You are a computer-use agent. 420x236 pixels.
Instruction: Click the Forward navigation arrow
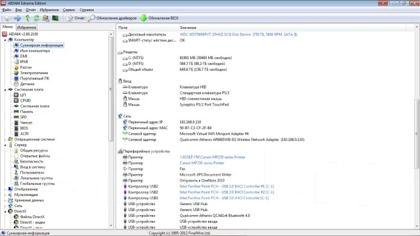18,18
